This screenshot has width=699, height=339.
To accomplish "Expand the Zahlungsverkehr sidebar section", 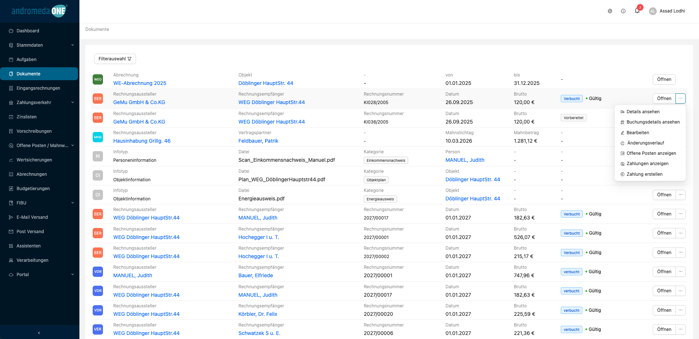I will tap(39, 103).
